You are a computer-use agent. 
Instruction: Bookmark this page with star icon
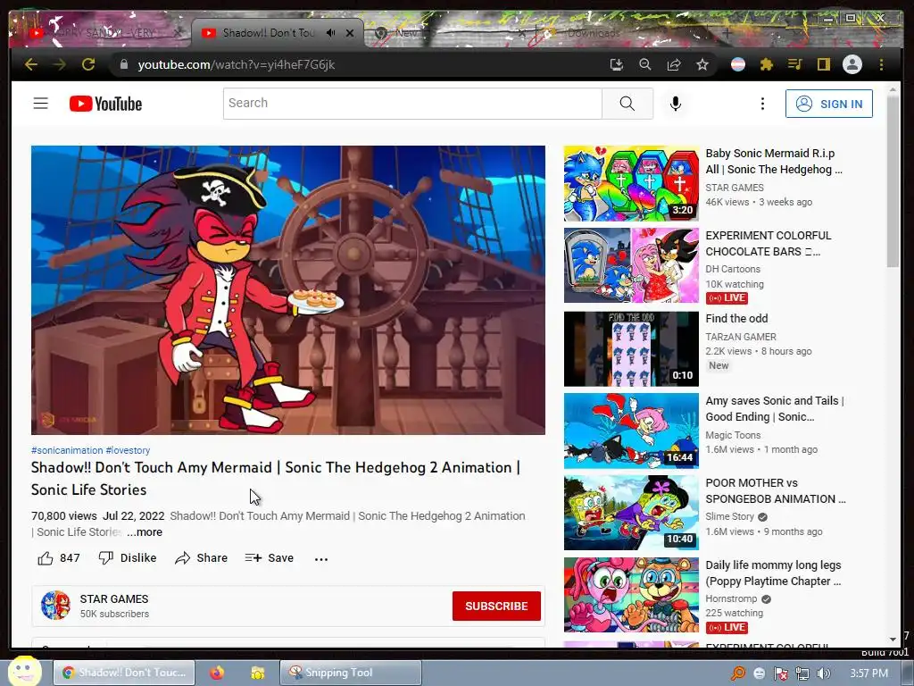[x=702, y=64]
